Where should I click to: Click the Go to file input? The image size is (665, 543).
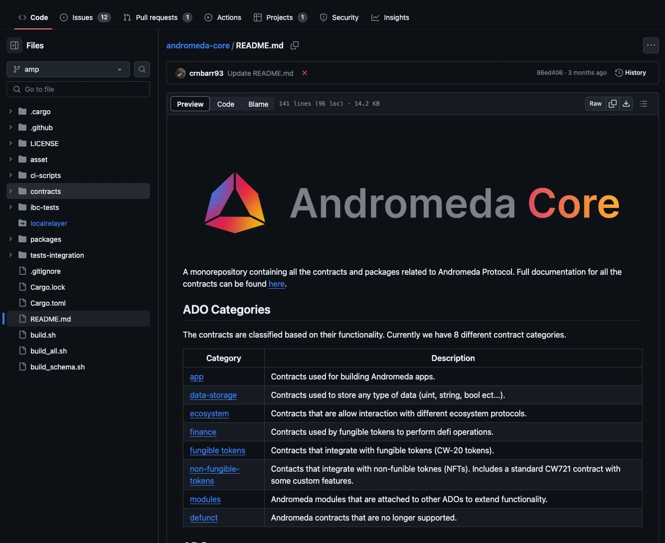point(78,89)
